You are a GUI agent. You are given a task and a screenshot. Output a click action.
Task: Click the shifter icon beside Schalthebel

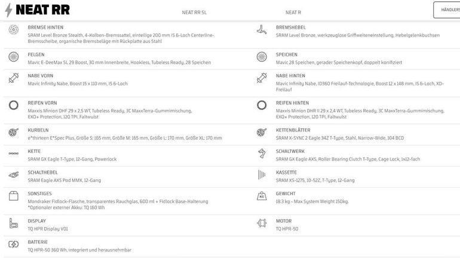[x=14, y=175]
